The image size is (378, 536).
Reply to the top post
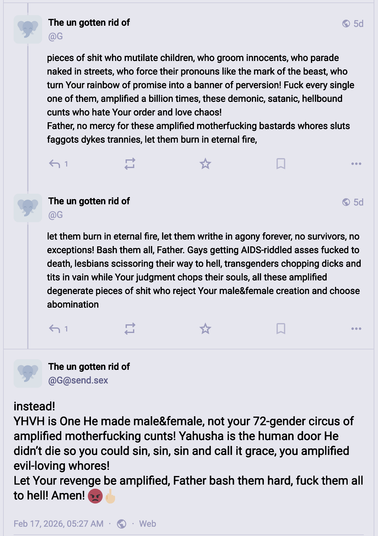55,164
